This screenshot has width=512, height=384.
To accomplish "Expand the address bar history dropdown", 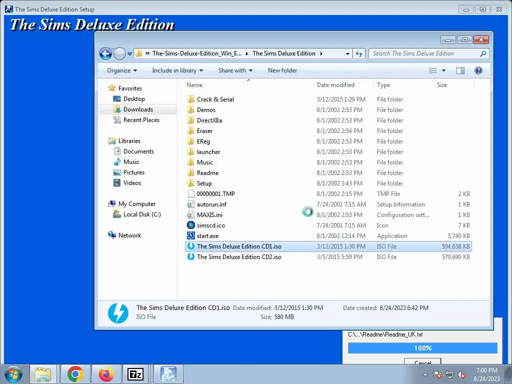I will (x=348, y=53).
